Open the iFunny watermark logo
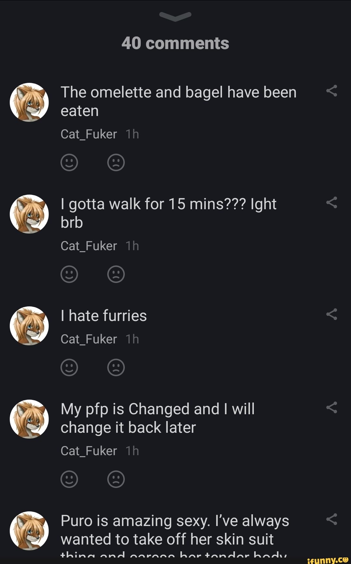 point(327,559)
